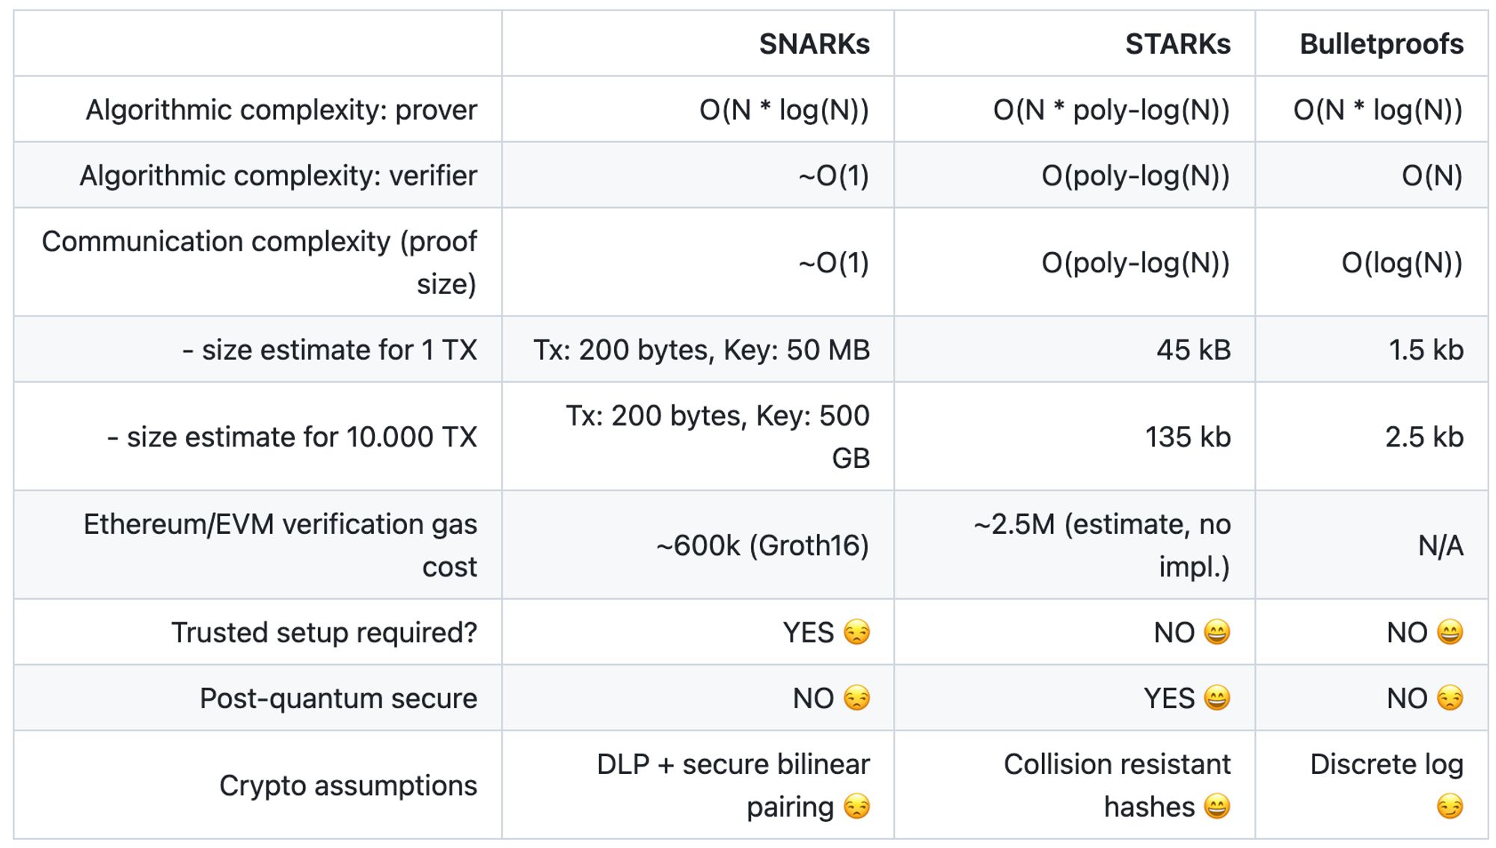Click the 'Algorithmic complexity: prover' row label
This screenshot has width=1496, height=848.
point(281,110)
